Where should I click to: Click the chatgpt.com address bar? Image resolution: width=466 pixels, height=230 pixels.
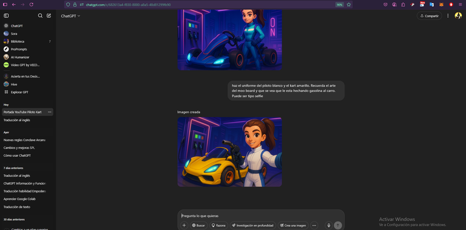(208, 4)
